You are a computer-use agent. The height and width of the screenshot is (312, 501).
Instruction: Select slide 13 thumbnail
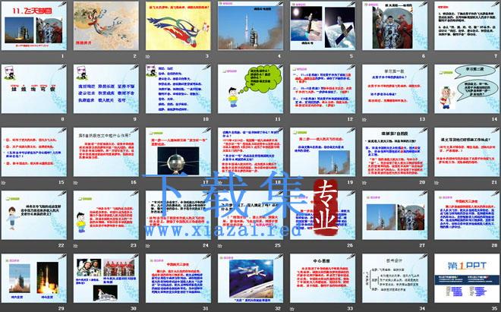pos(395,89)
